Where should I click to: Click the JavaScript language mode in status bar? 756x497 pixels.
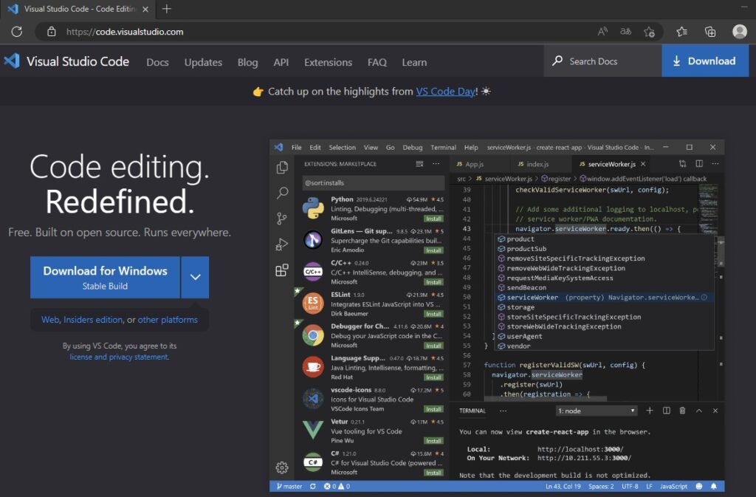click(673, 486)
